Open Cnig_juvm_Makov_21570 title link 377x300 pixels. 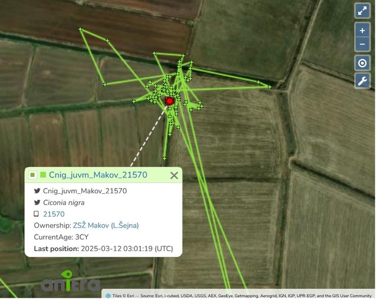[98, 175]
